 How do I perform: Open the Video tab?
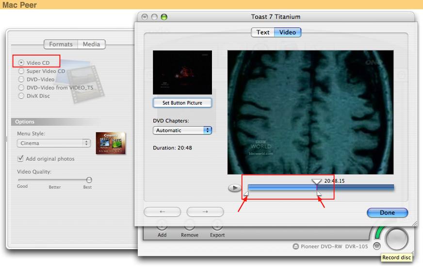pos(288,32)
